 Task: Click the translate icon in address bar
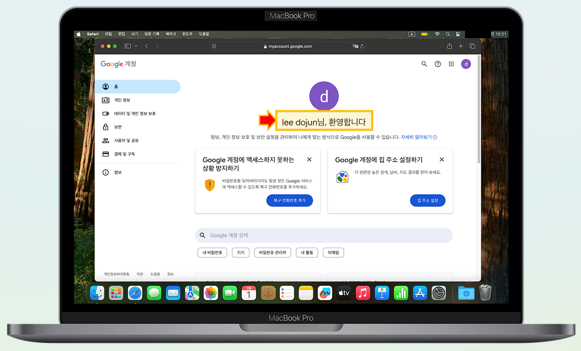355,46
